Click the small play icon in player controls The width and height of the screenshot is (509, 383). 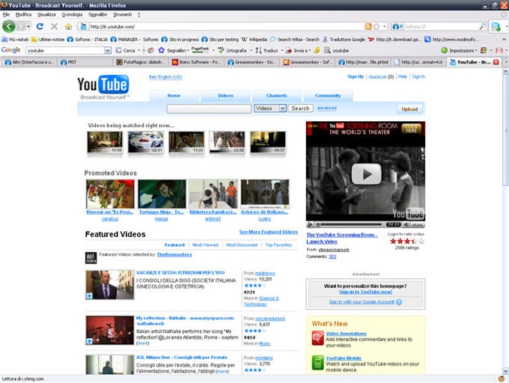[x=310, y=224]
